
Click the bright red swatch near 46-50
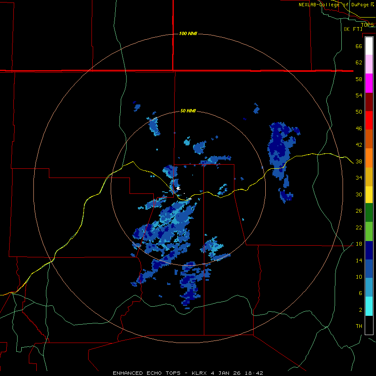click(369, 120)
